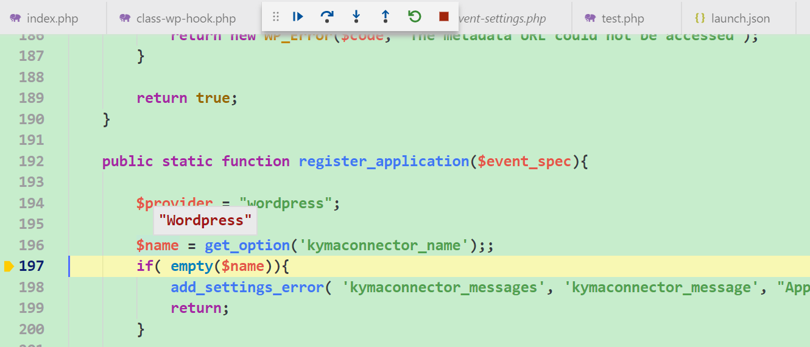Step out of the current function

tap(386, 16)
